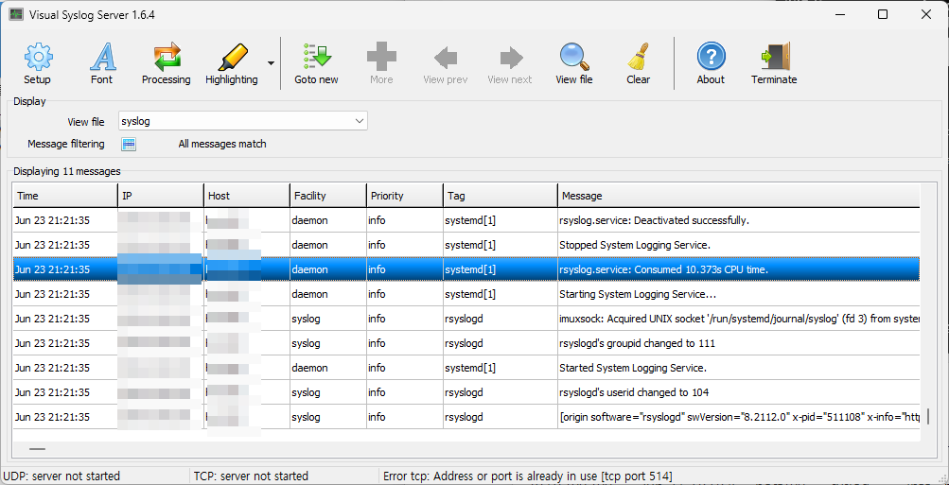Viewport: 949px width, 485px height.
Task: Click the 'Displaying 11 messages' label
Action: [x=67, y=172]
